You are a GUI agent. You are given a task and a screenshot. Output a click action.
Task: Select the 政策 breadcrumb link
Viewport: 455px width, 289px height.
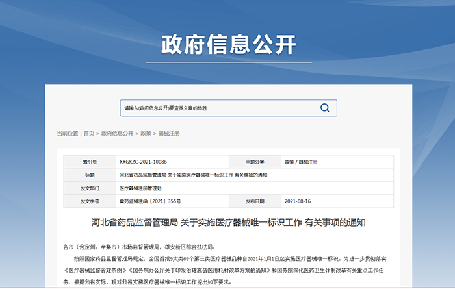coord(146,133)
